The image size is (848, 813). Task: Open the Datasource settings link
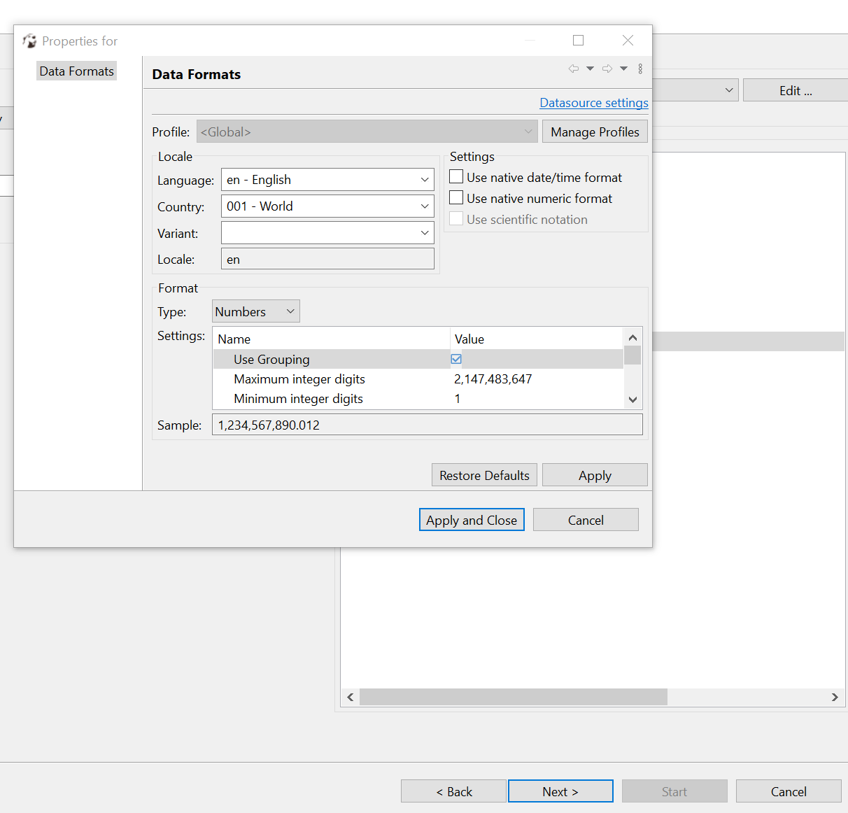point(593,102)
